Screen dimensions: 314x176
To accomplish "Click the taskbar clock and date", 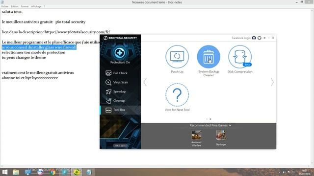I will pos(305,172).
